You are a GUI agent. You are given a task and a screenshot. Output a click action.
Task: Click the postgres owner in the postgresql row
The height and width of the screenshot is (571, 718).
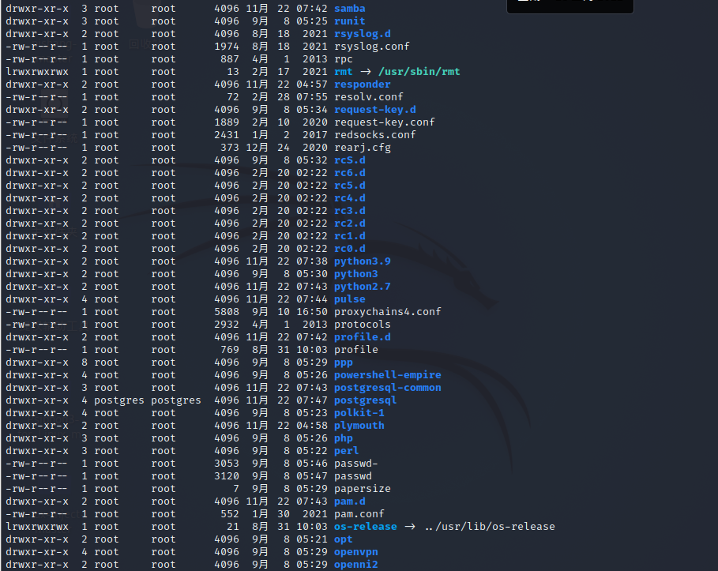(x=119, y=400)
